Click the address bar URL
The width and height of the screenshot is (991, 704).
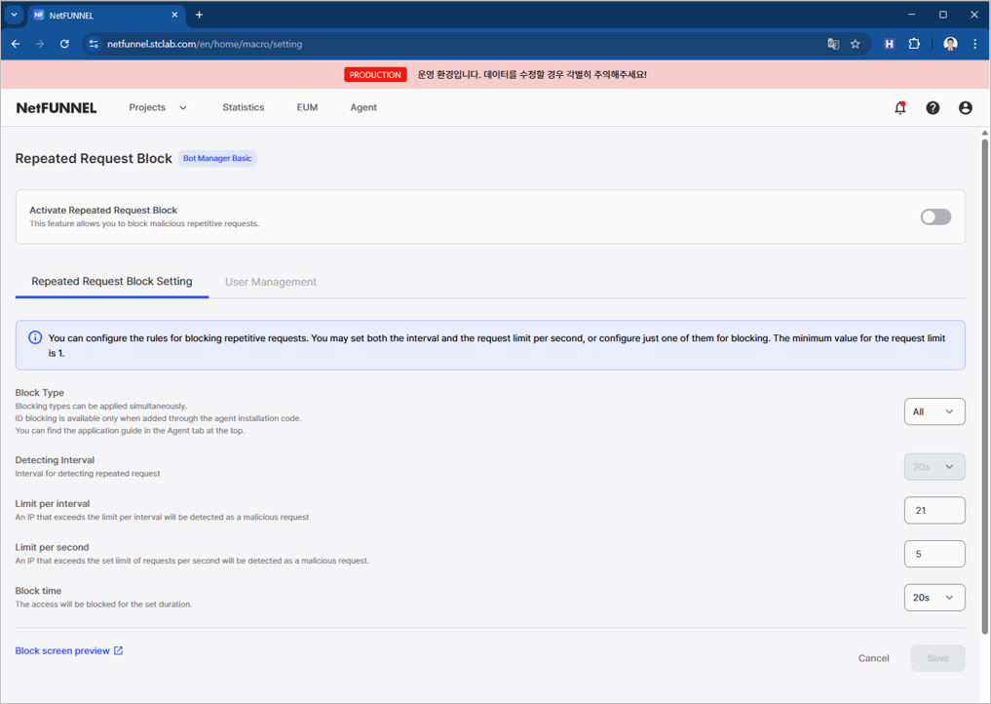(205, 44)
